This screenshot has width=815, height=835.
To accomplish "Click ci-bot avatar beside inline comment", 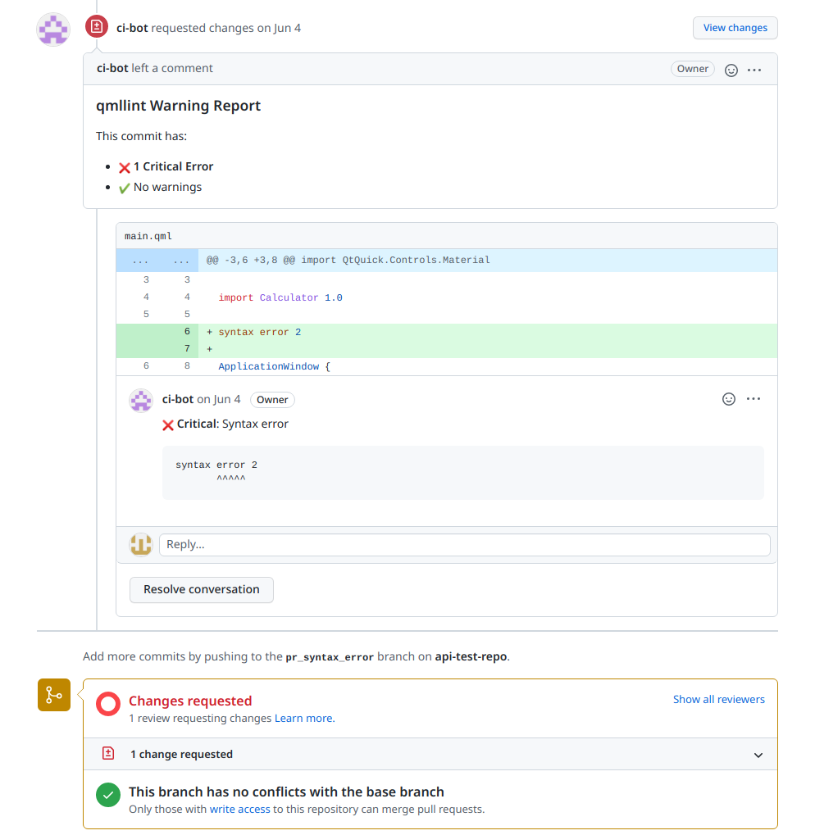I will (142, 400).
